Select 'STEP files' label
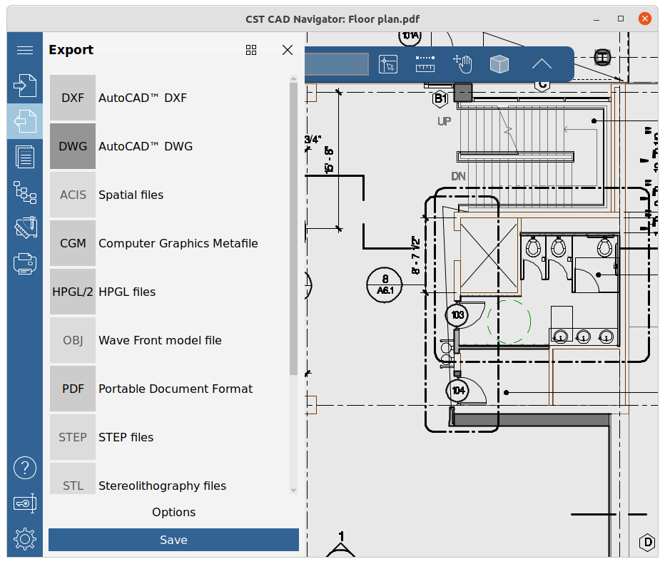Screen dimensions: 665x564 coord(126,437)
